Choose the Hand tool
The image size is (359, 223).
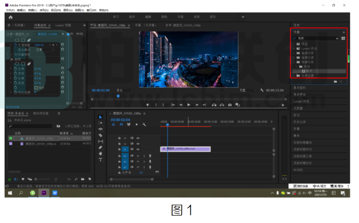pos(100,153)
